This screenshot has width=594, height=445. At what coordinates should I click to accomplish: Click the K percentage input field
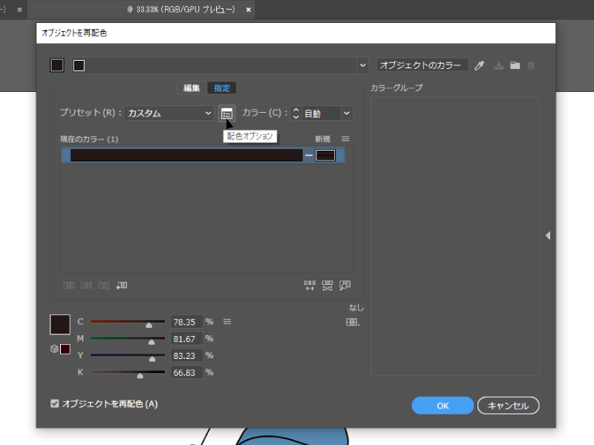[x=186, y=372]
